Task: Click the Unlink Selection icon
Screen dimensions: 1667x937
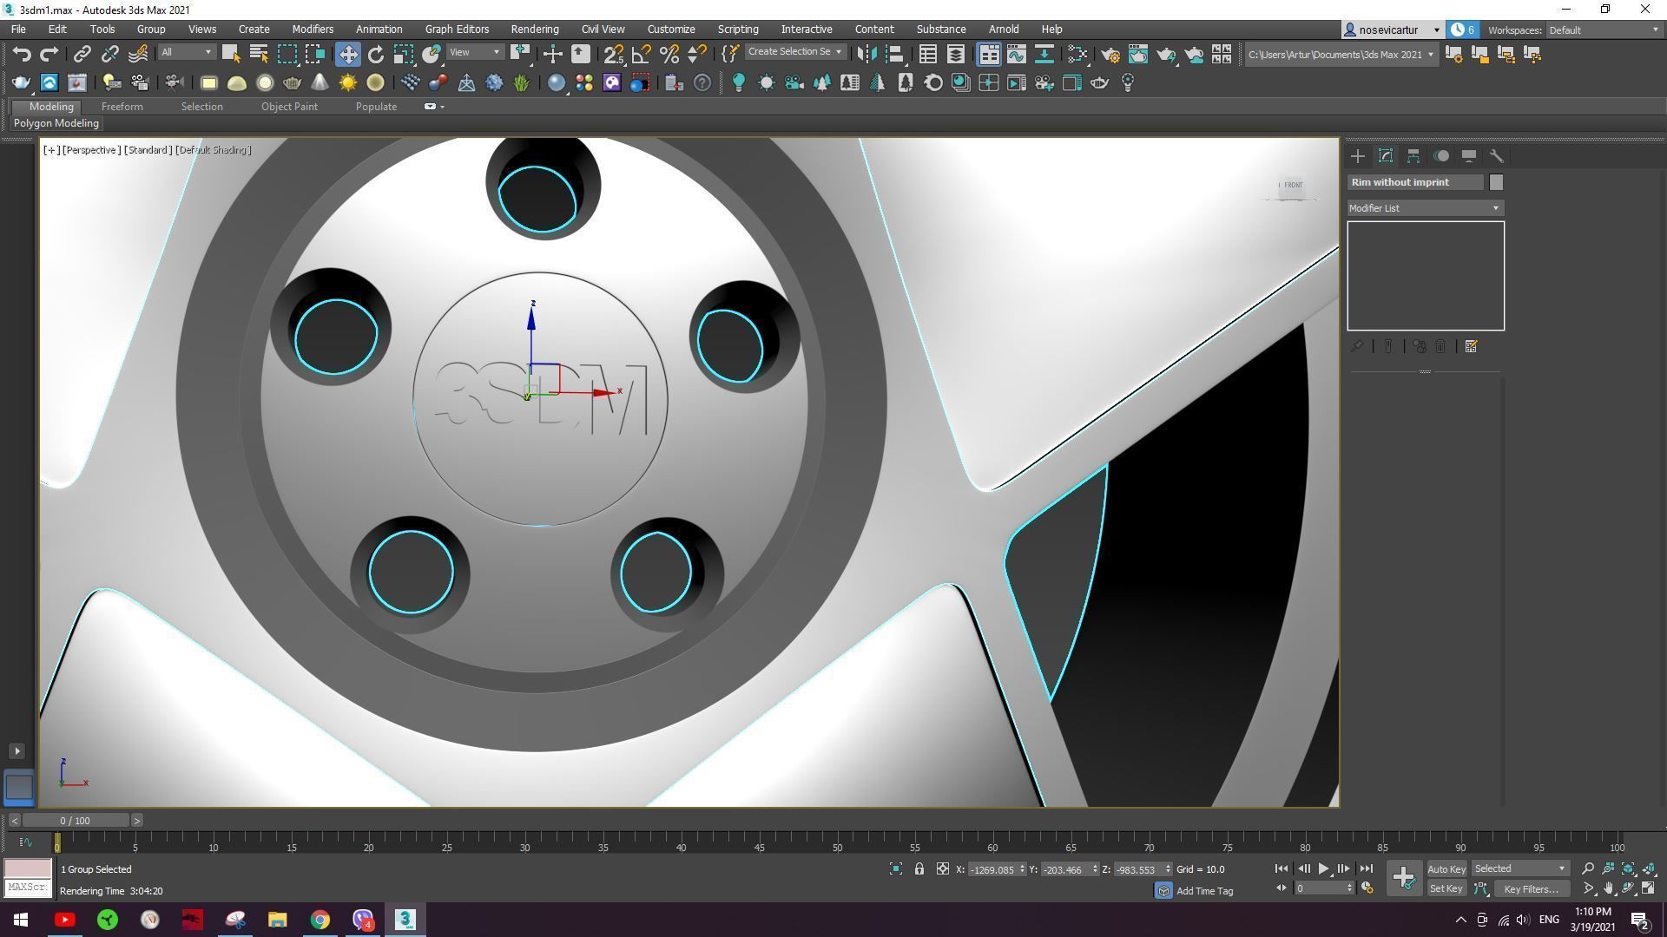Action: click(x=109, y=54)
